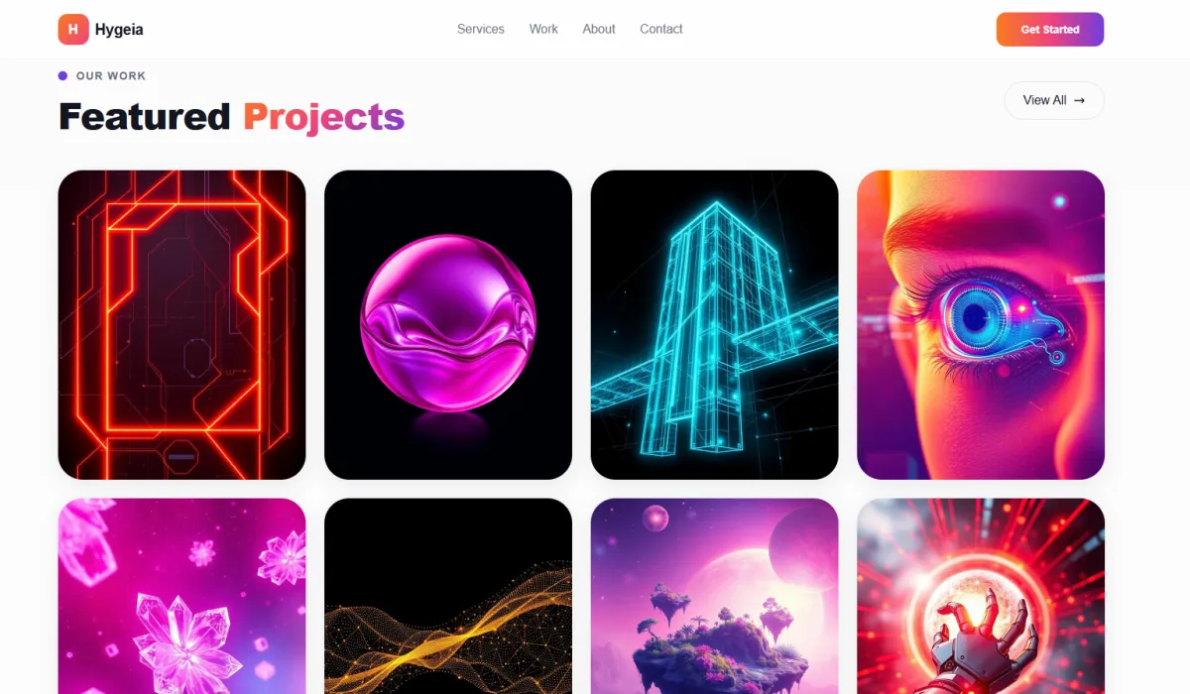1190x694 pixels.
Task: Click the orange Hygeia H logo icon
Action: tap(73, 30)
